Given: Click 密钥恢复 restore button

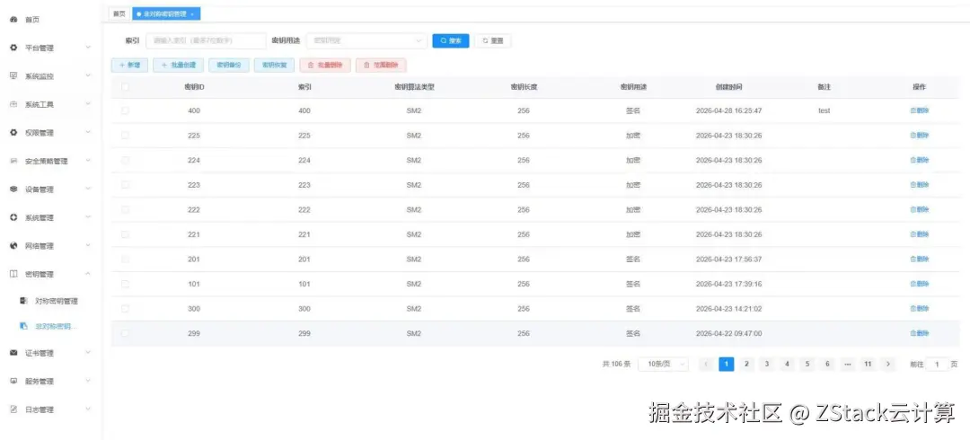Looking at the screenshot, I should pyautogui.click(x=274, y=65).
